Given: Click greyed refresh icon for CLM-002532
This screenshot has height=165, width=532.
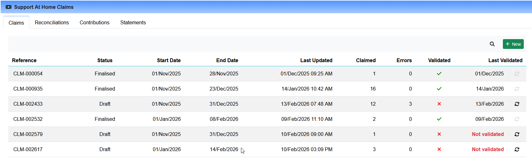Looking at the screenshot, I should (x=517, y=119).
